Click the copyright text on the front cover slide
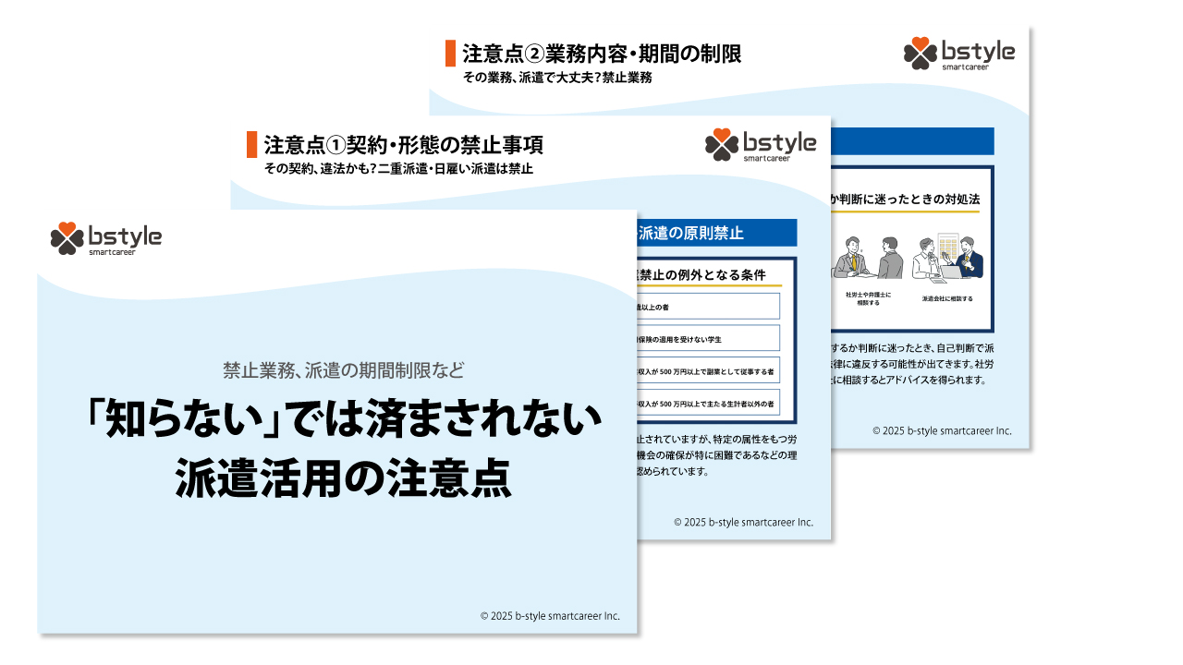Screen dimensions: 1183x665 pos(550,616)
